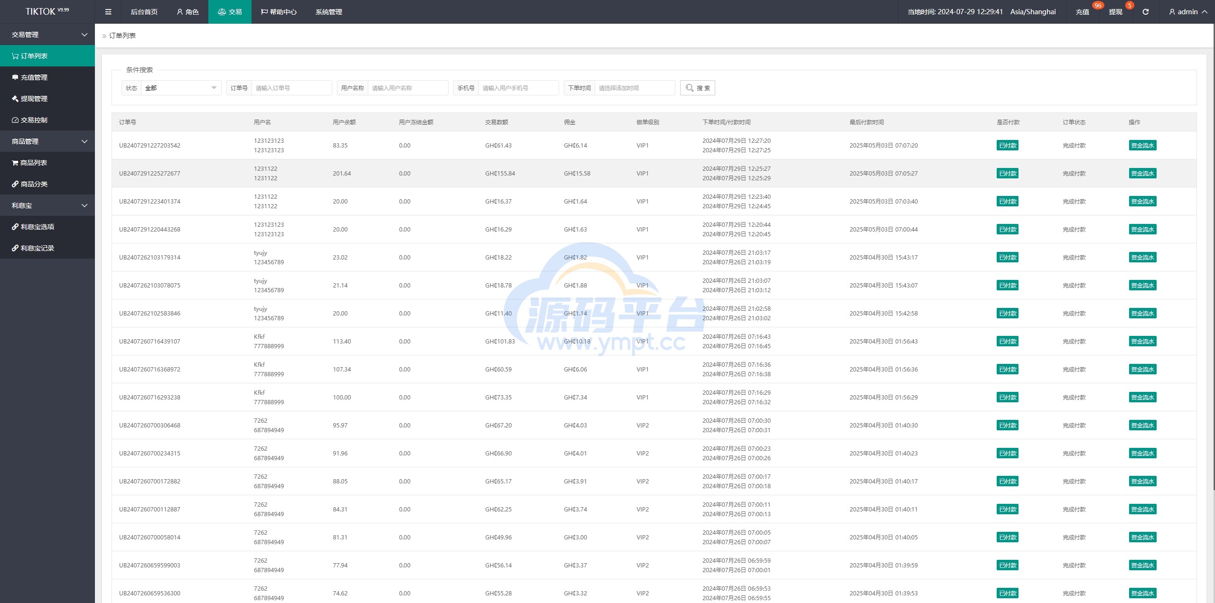Go to 后台首页 tab

[x=144, y=12]
